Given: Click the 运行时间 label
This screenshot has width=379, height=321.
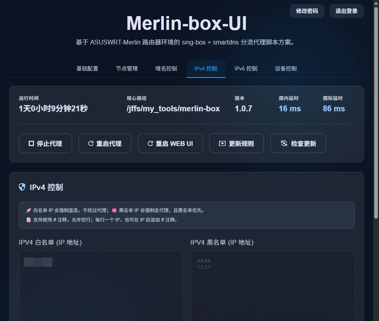Looking at the screenshot, I should pyautogui.click(x=29, y=98).
